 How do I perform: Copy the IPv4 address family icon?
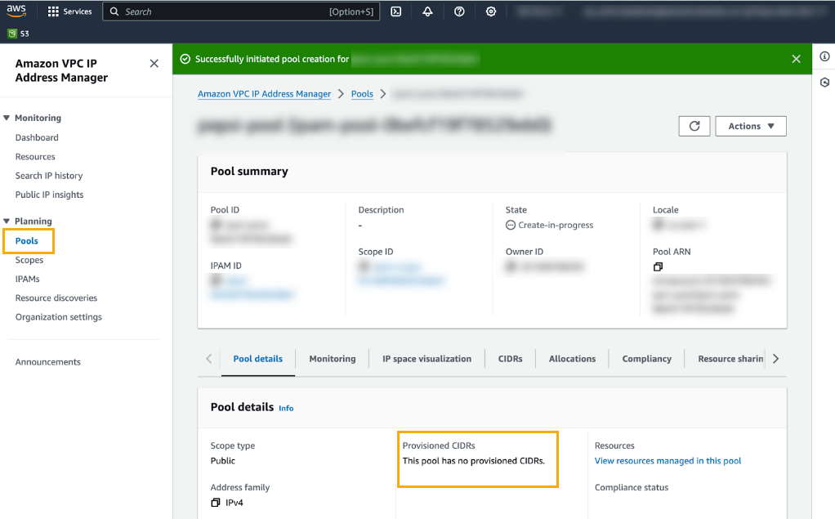(216, 502)
